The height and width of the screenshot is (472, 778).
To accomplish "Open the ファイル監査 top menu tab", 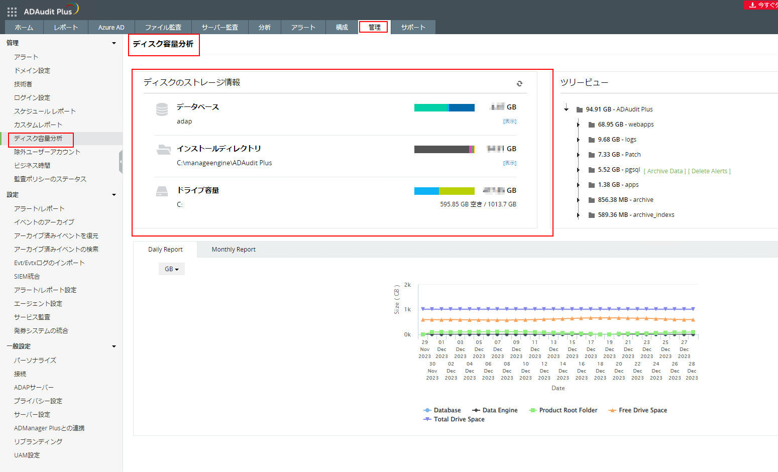I will click(163, 27).
